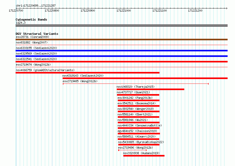The height and width of the screenshot is (166, 235).
Task: Open esv2719474 (Wong2012b) label
Action: (33, 65)
